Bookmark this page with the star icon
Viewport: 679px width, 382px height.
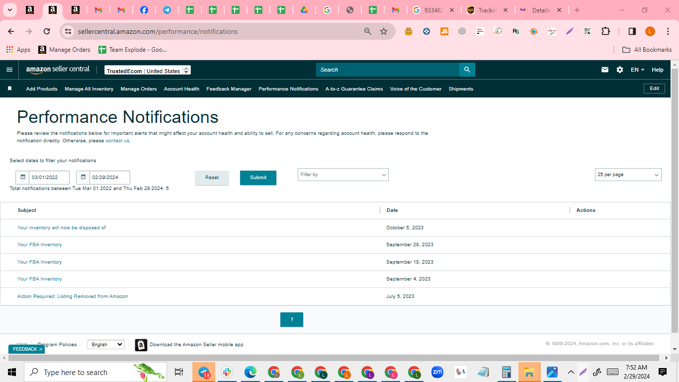pos(384,31)
